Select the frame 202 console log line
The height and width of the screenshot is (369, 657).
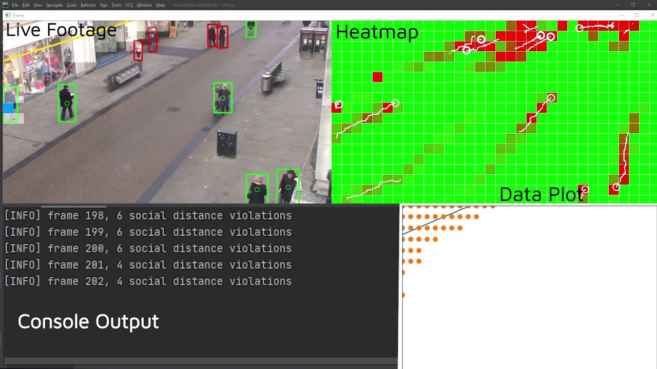coord(148,281)
